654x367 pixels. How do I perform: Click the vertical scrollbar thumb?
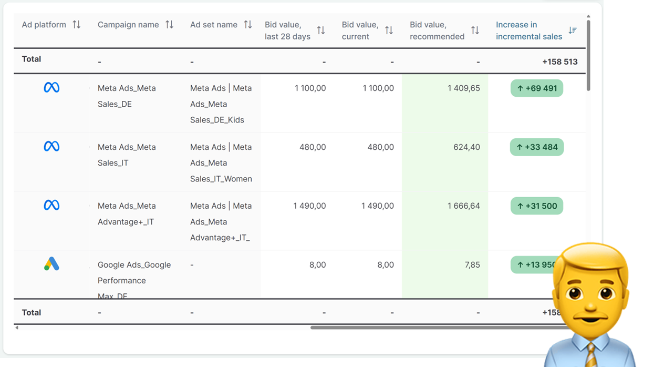588,55
